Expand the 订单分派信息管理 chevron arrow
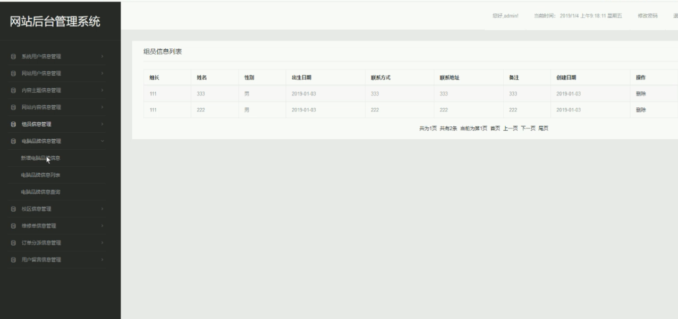Viewport: 678px width, 319px height. 102,243
